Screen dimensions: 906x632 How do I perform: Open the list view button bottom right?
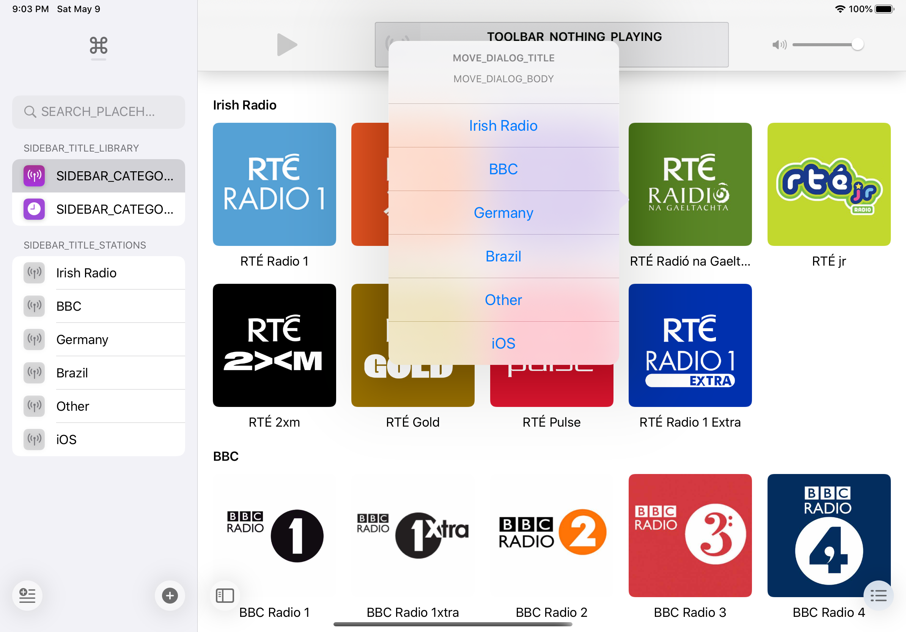click(878, 595)
